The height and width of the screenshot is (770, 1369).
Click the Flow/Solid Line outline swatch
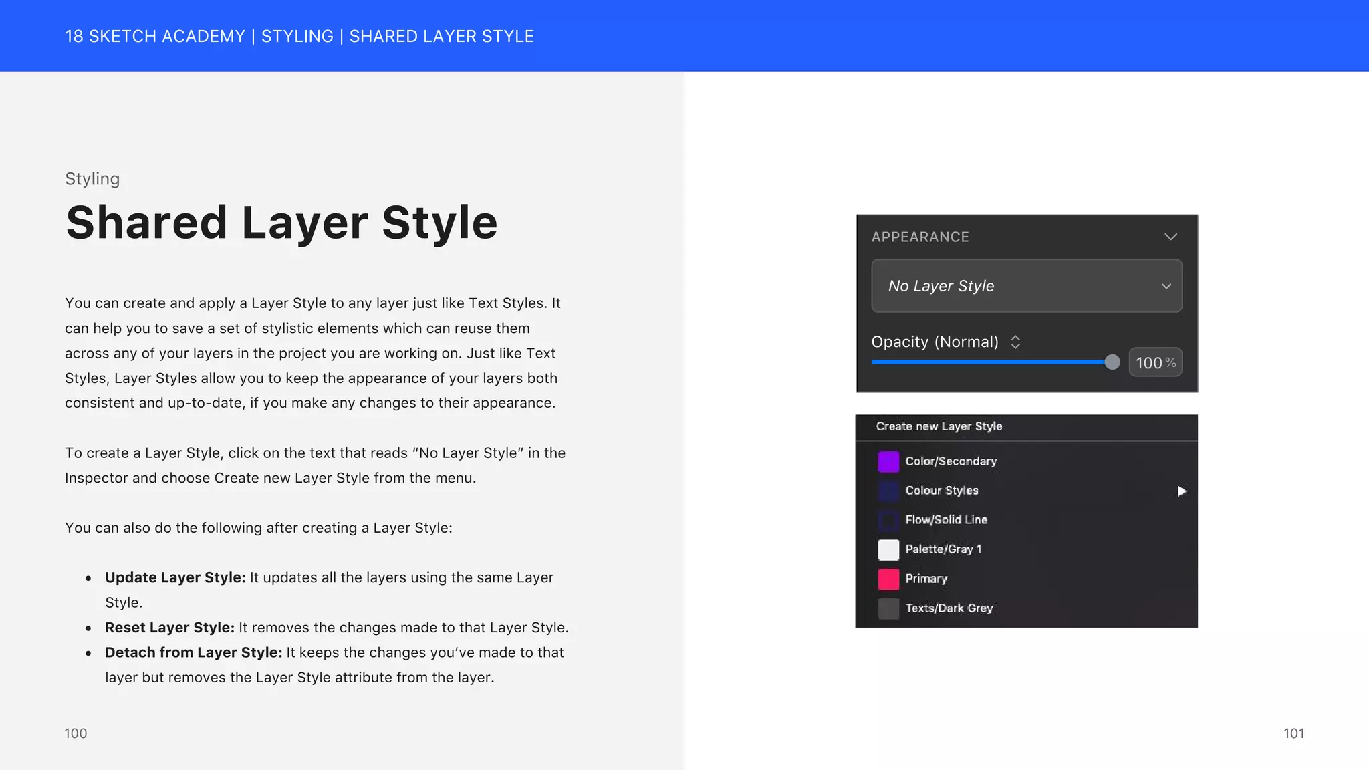coord(888,520)
